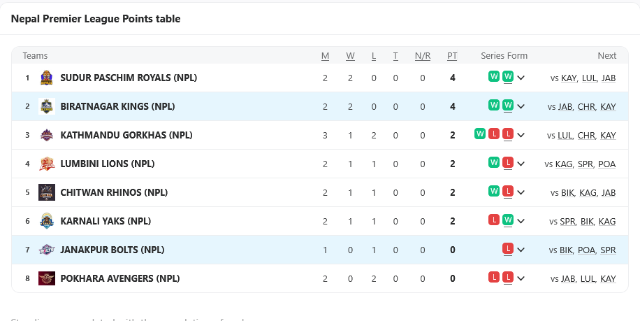
Task: Expand Pokhara Avengers series form chevron
Action: pos(521,279)
